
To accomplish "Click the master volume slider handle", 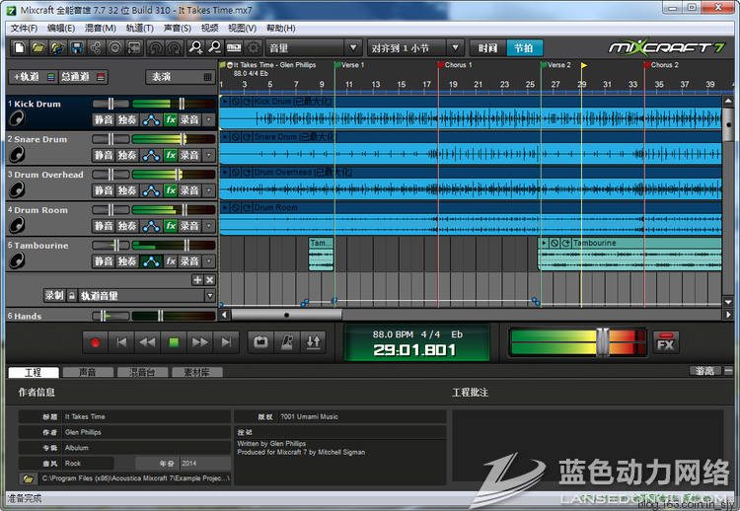I will (x=601, y=341).
